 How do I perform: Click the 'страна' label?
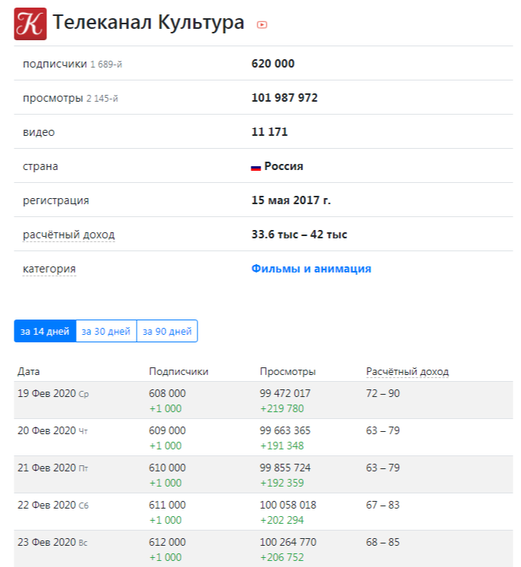(40, 166)
